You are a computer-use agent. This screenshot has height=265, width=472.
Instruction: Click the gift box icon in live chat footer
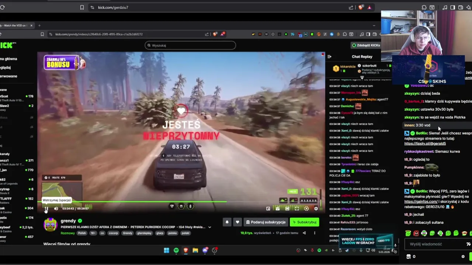[x=408, y=257]
